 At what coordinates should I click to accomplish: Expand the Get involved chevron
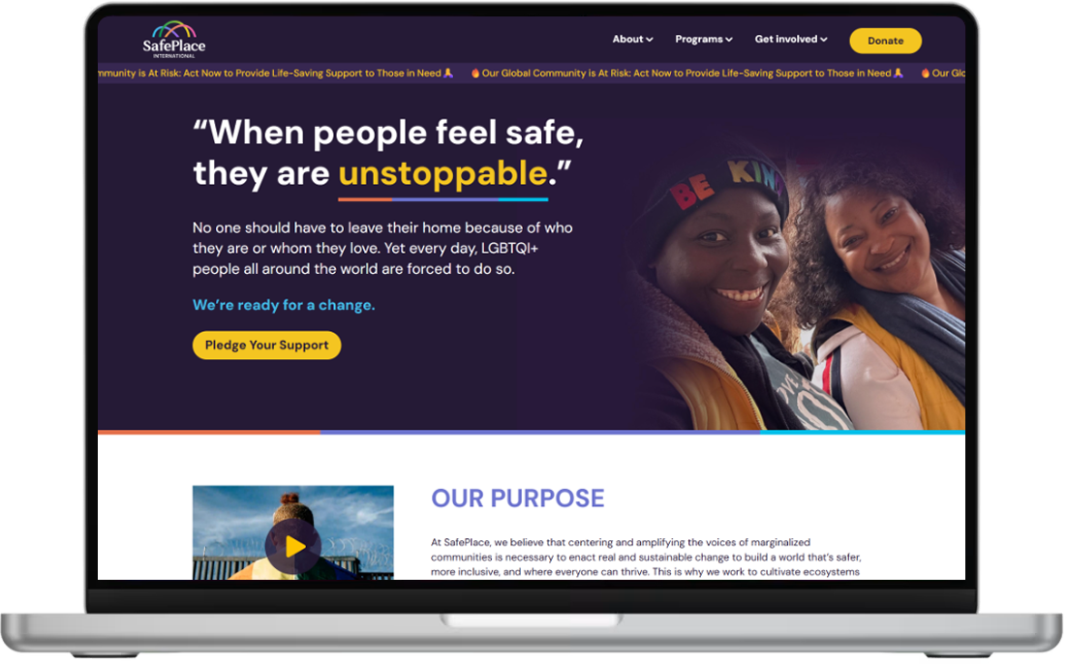click(x=824, y=40)
